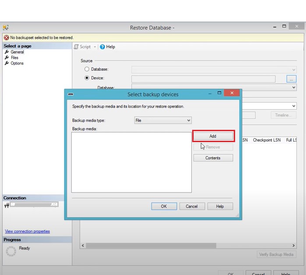Open the Files page
The image size is (306, 275).
pos(14,57)
